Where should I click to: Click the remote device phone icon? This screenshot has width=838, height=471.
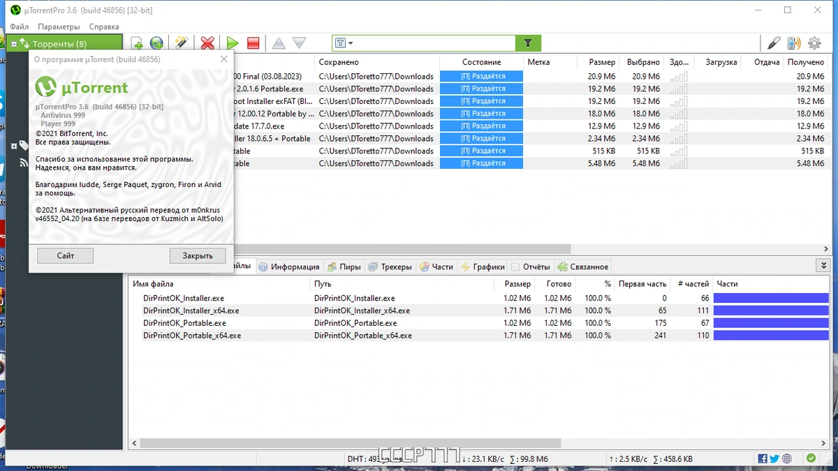click(x=794, y=43)
